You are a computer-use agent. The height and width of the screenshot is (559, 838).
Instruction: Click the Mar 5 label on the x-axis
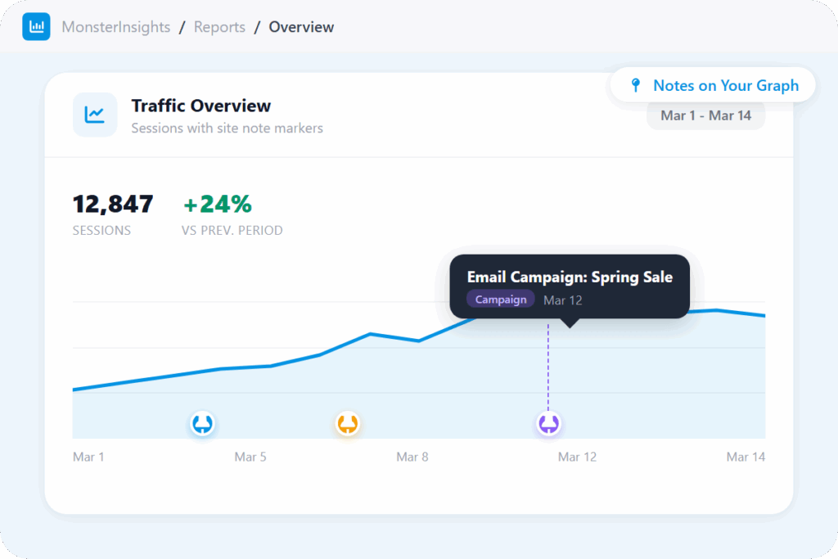(250, 457)
